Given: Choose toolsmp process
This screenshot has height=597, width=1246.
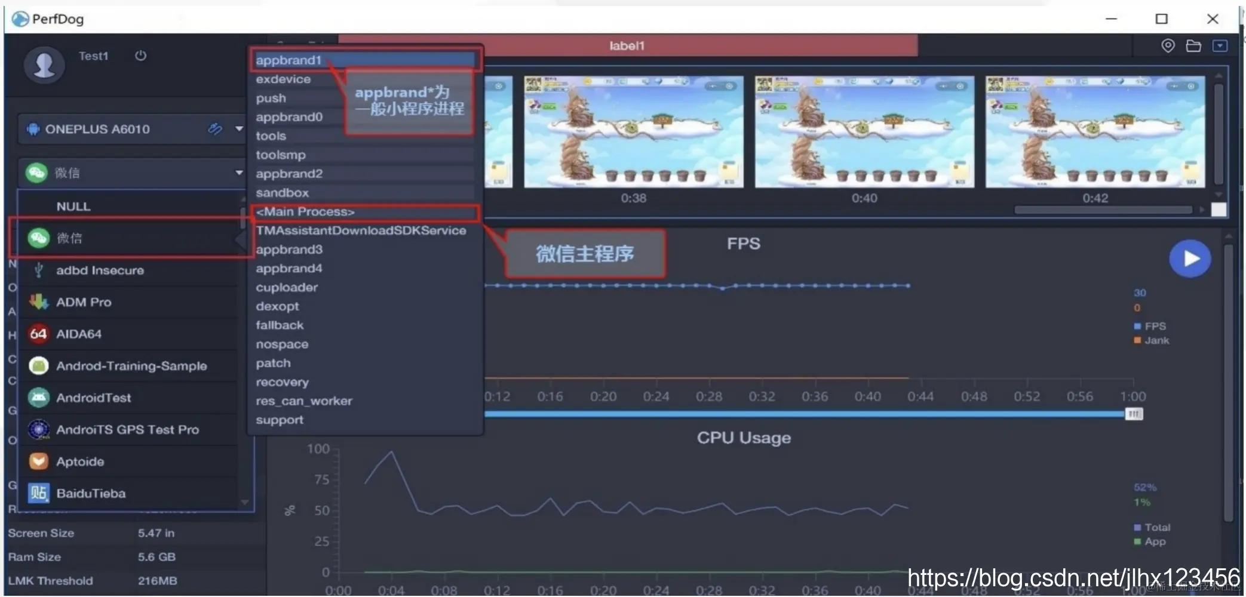Looking at the screenshot, I should [364, 155].
